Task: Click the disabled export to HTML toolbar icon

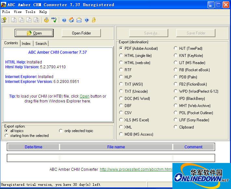Action: click(22, 20)
